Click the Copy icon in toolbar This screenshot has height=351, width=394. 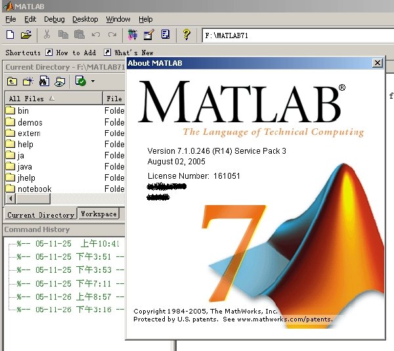pyautogui.click(x=63, y=34)
